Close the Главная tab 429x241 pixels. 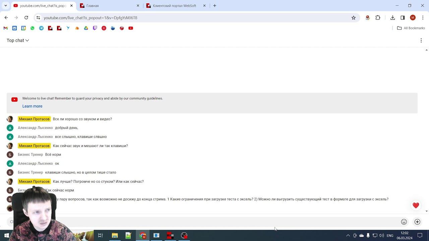(x=138, y=6)
